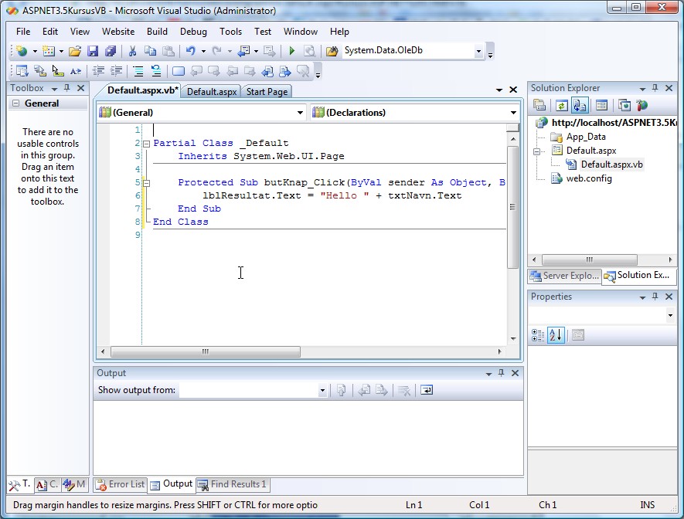This screenshot has width=684, height=519.
Task: Cut selection with the scissors icon
Action: tap(133, 51)
